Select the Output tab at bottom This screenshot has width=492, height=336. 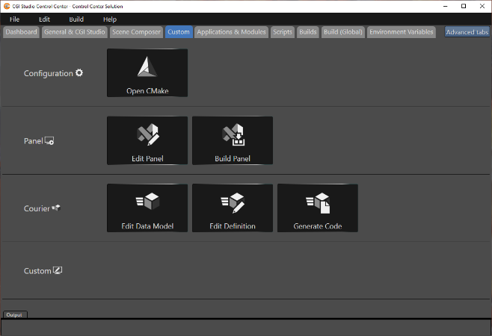point(14,314)
